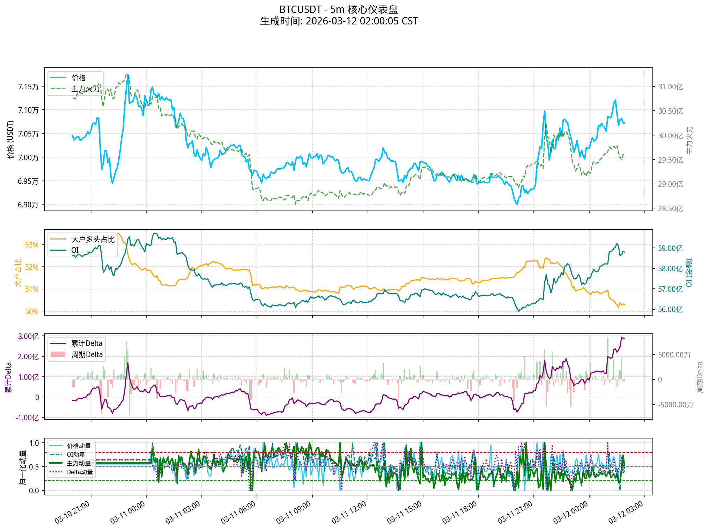
Task: Click the cyan line marker beside 价格 legend
Action: pos(58,78)
